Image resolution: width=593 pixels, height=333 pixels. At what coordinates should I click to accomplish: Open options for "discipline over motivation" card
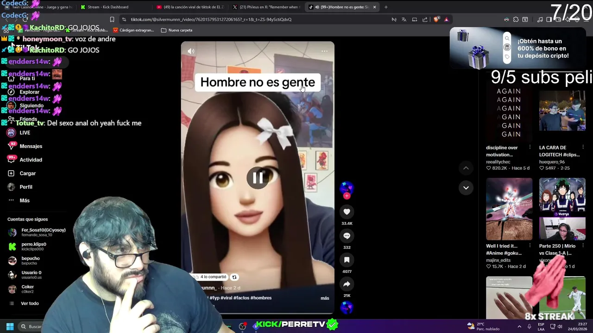point(530,147)
